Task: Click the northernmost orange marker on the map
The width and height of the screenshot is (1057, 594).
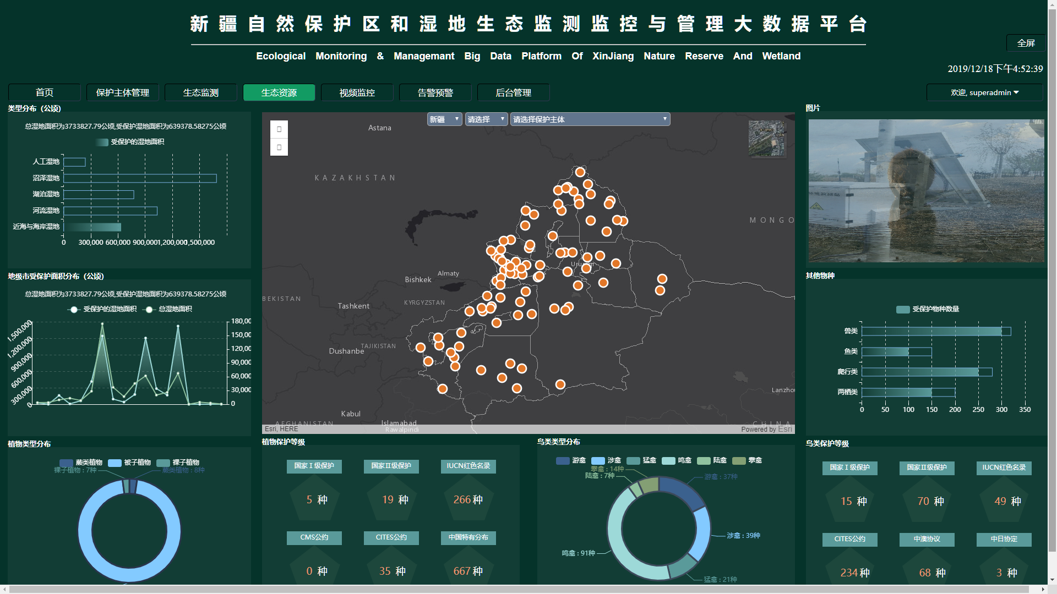Action: point(580,172)
